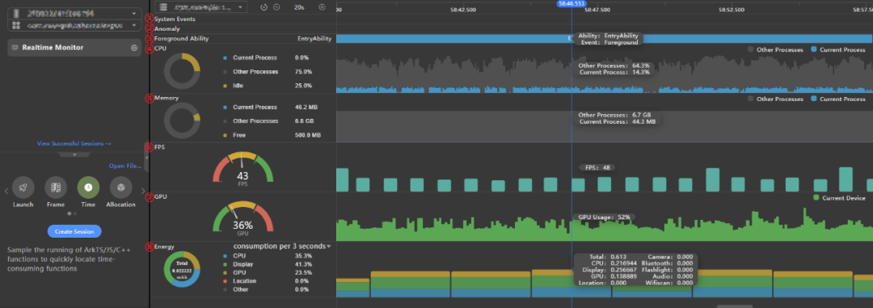Screen dimensions: 873x308
Task: Click the device phone icon
Action: click(16, 13)
